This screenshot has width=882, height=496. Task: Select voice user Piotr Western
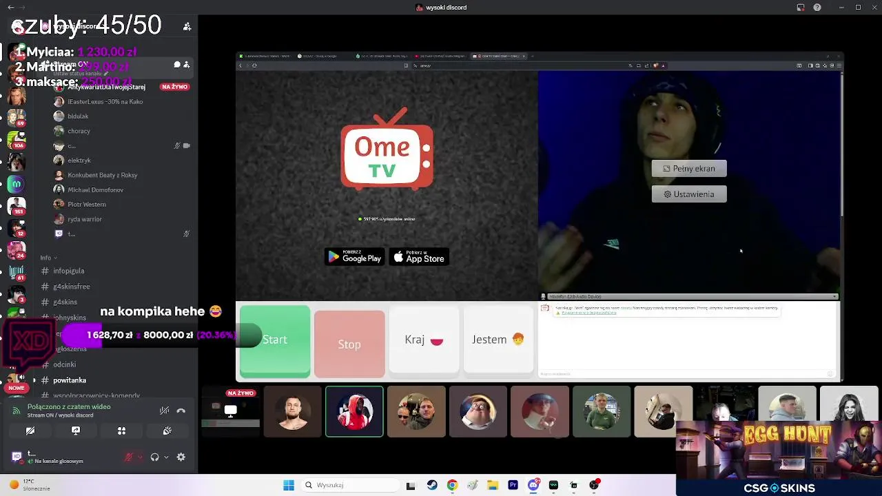click(x=87, y=205)
